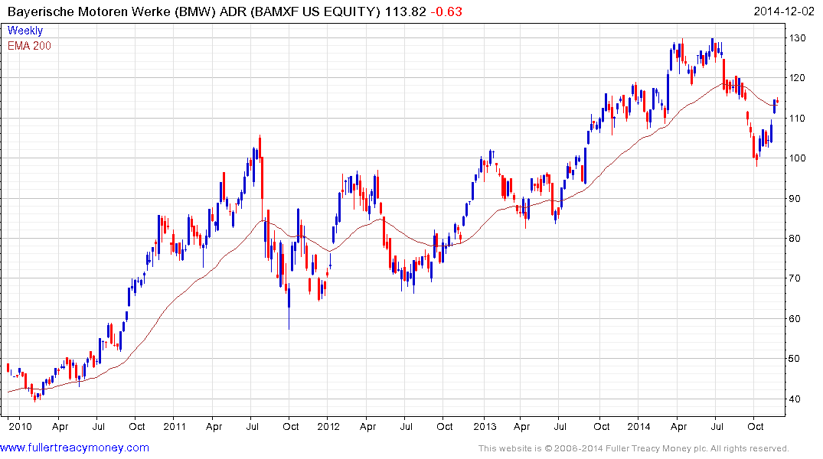Click the 130 price axis label

click(x=797, y=37)
